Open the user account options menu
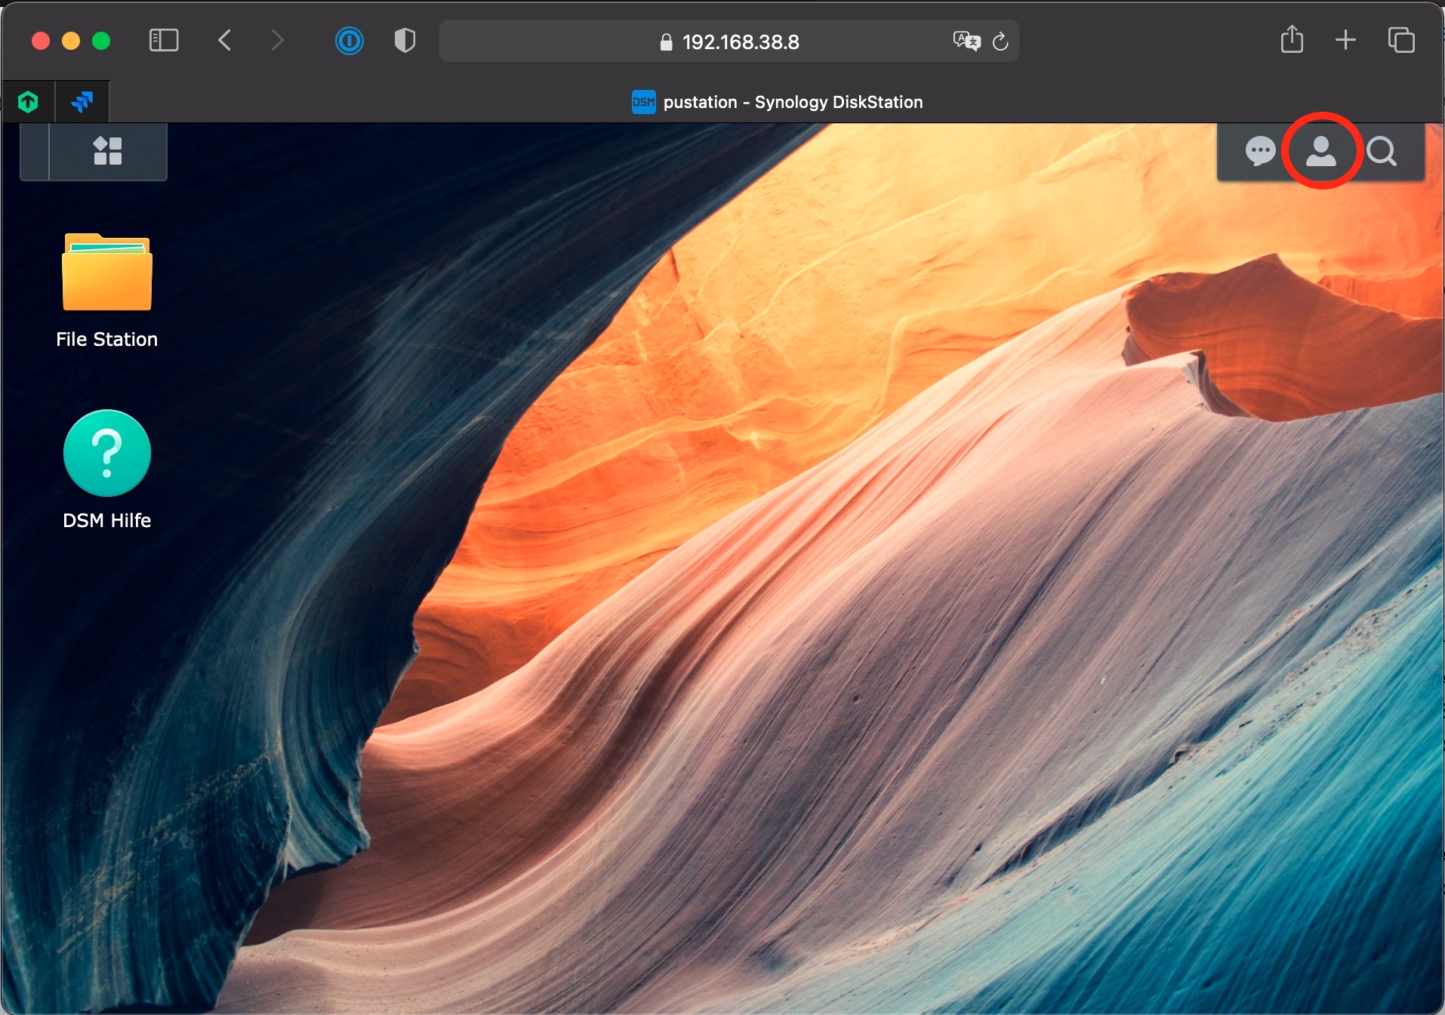Image resolution: width=1445 pixels, height=1015 pixels. coord(1320,151)
